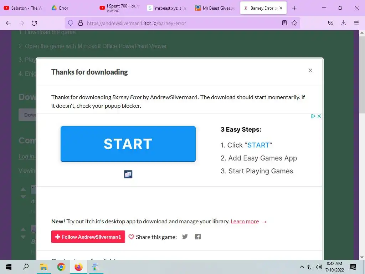Click the AdChoices triangle icon

(x=313, y=116)
